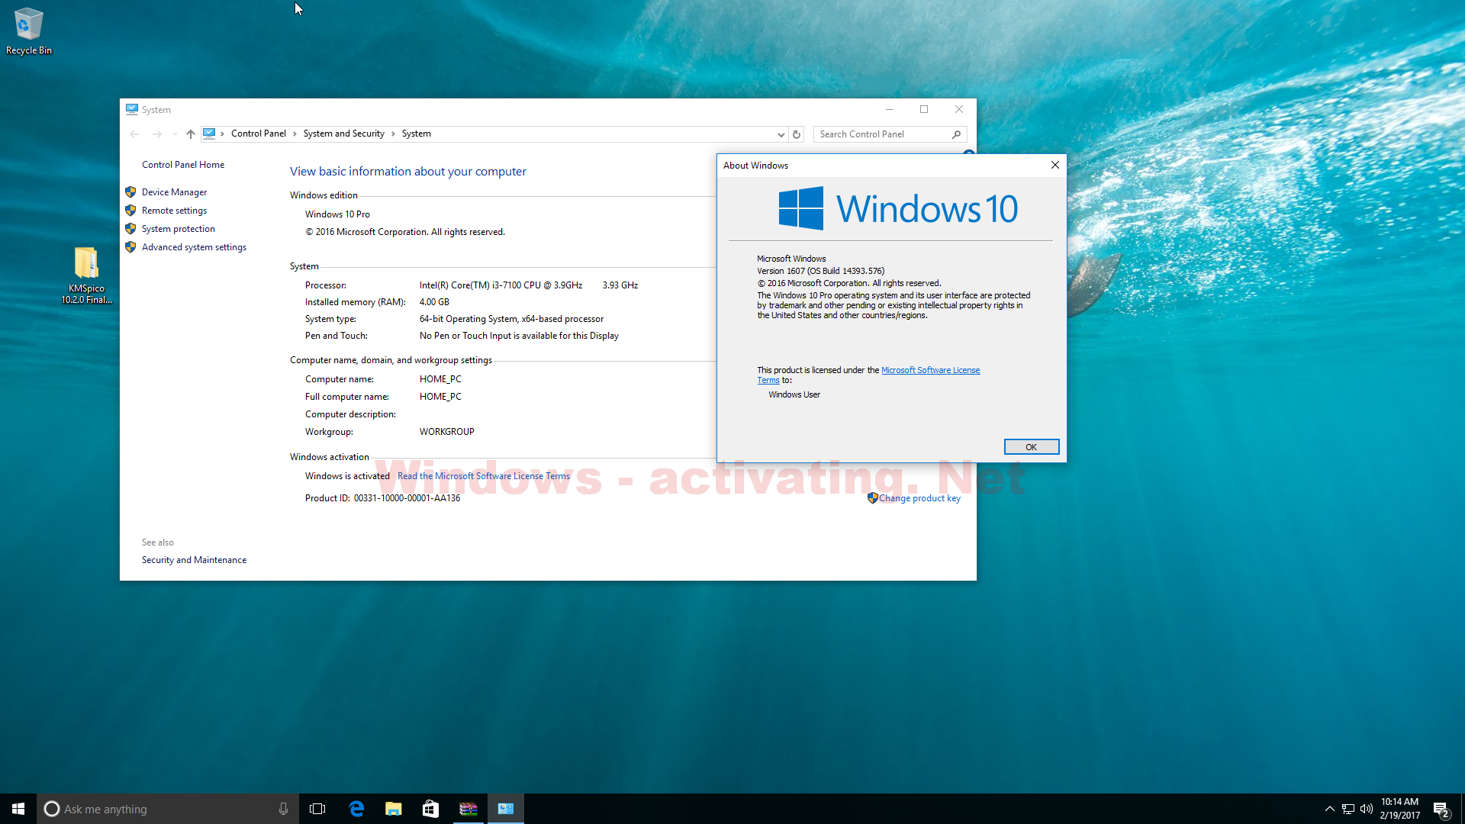Viewport: 1465px width, 824px height.
Task: Click the system tray network icon
Action: 1348,808
